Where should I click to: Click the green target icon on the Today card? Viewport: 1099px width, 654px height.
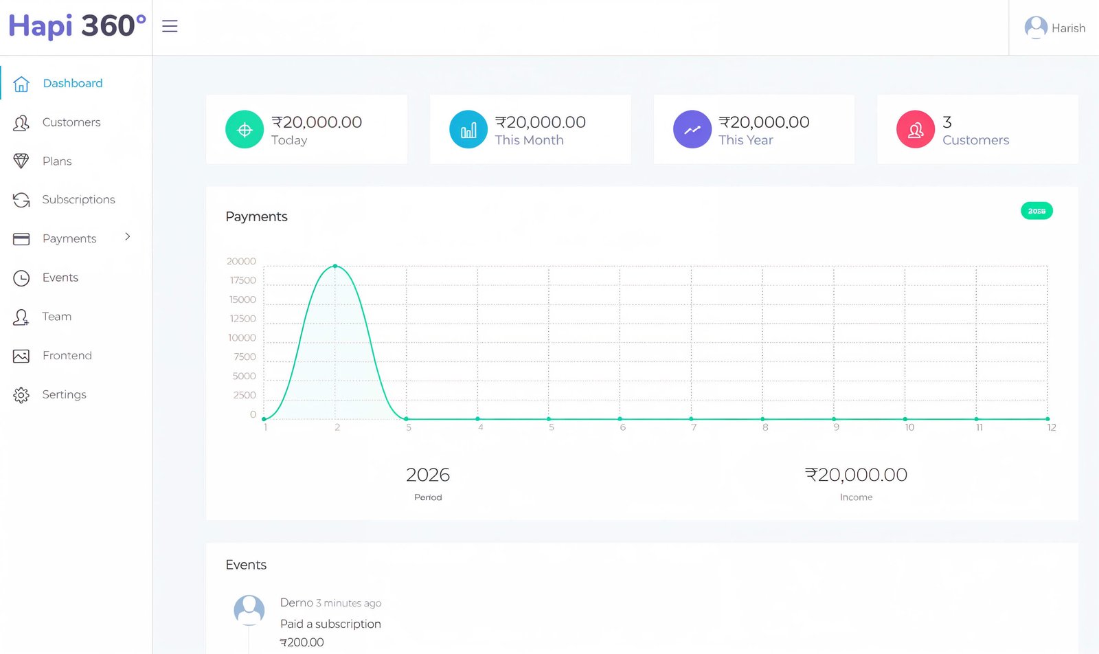(x=244, y=129)
